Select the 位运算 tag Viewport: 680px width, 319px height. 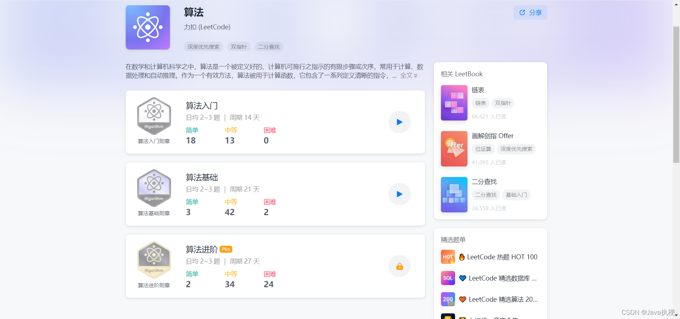coord(483,149)
